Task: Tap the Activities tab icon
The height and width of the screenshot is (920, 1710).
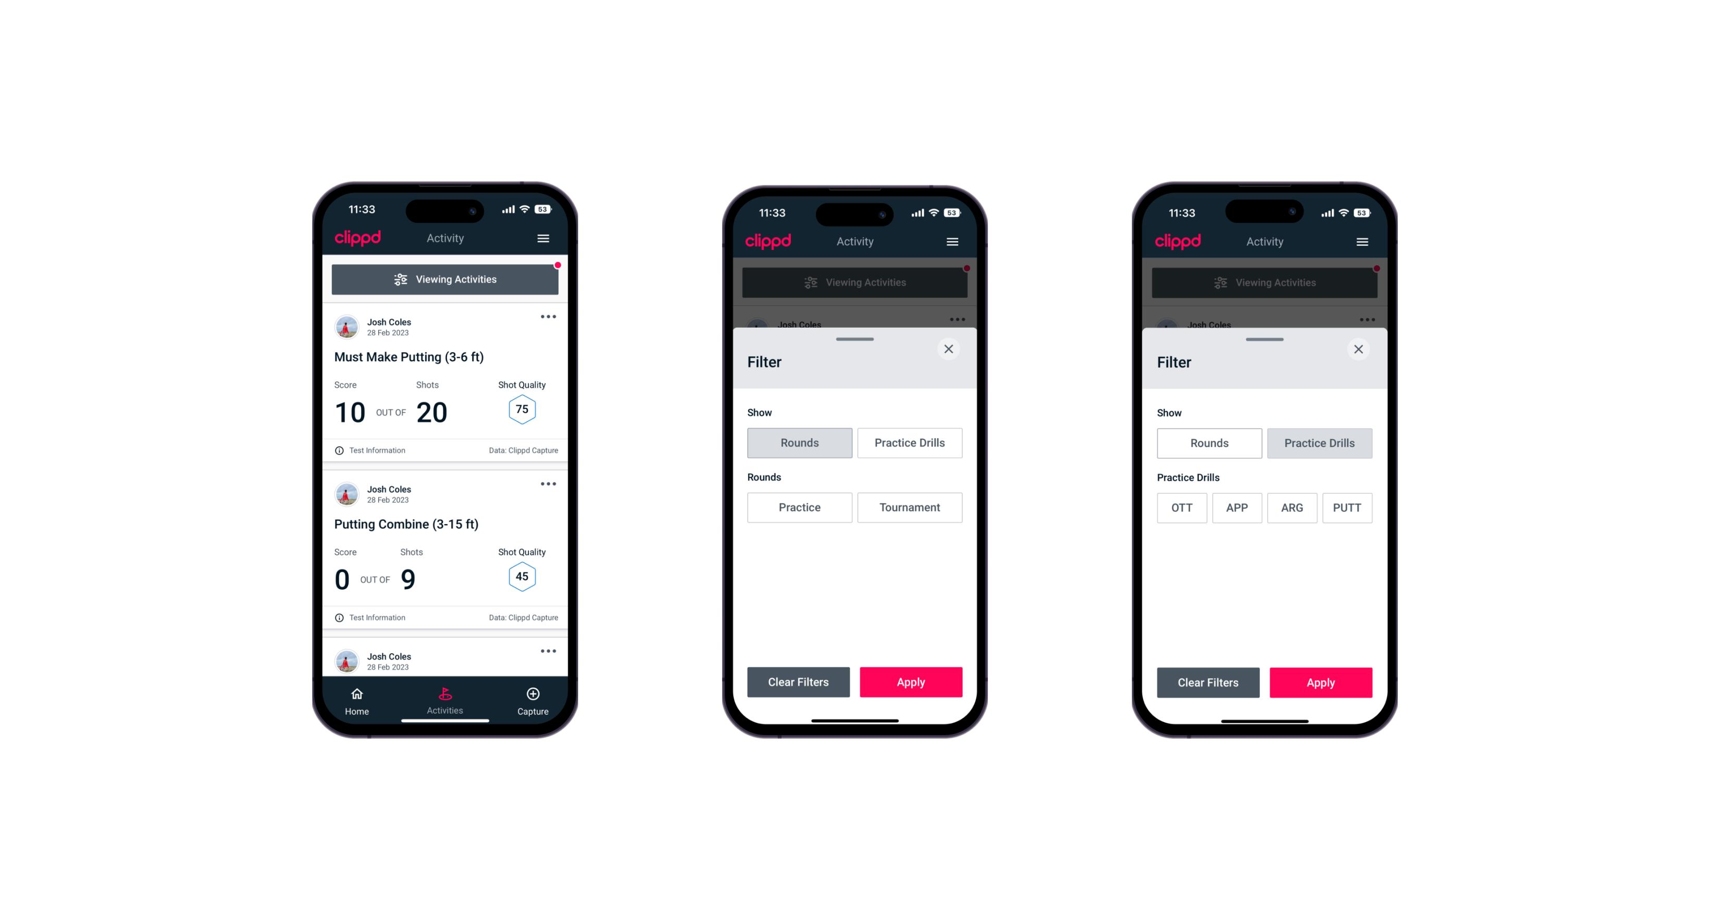Action: tap(447, 694)
